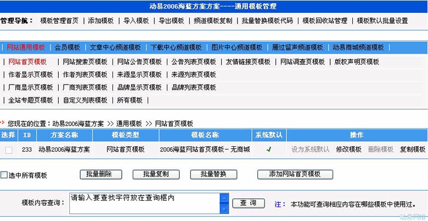Click 设为系统默认 for template 233
Viewport: 428px width, 221px height.
[311, 150]
